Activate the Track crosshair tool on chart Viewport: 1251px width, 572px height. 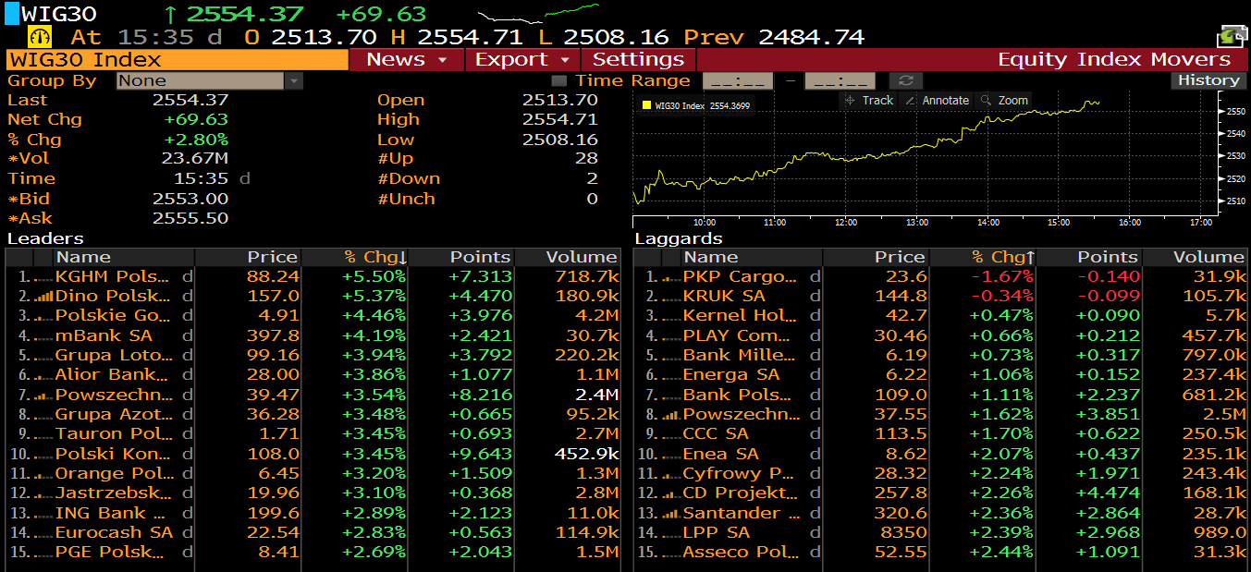(x=867, y=101)
